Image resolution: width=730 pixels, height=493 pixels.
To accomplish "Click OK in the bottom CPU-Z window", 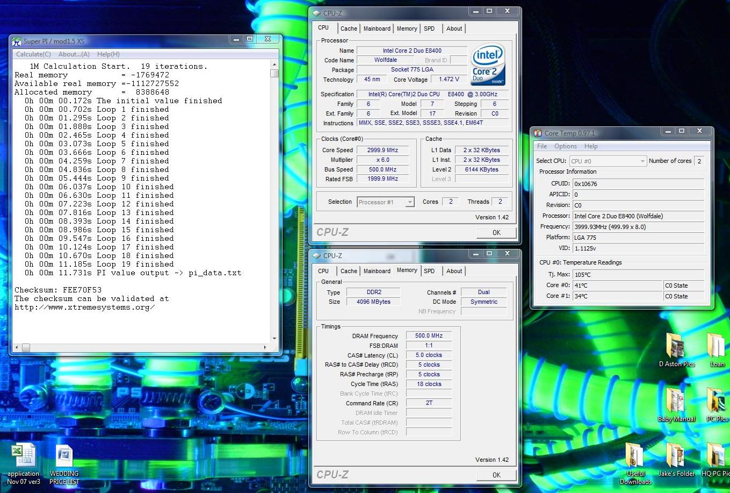I will click(x=496, y=475).
